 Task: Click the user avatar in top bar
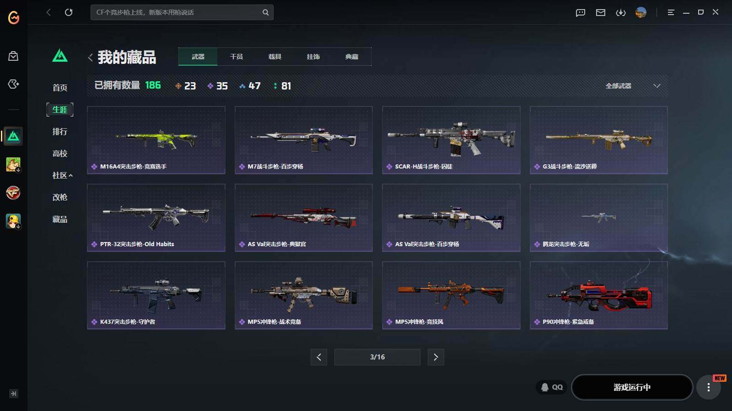point(641,12)
